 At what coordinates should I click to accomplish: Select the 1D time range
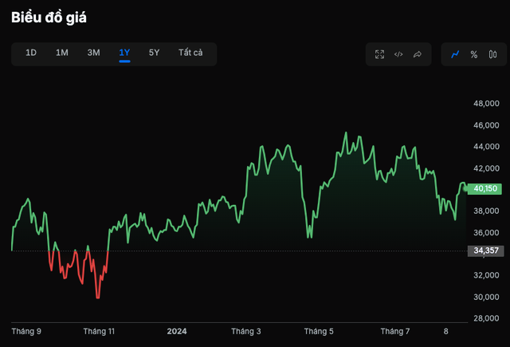31,53
